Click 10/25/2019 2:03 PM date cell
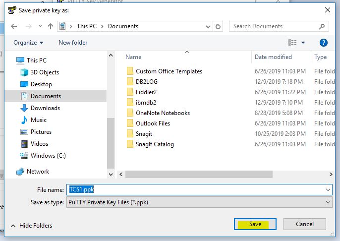Image resolution: width=340 pixels, height=241 pixels. (280, 134)
